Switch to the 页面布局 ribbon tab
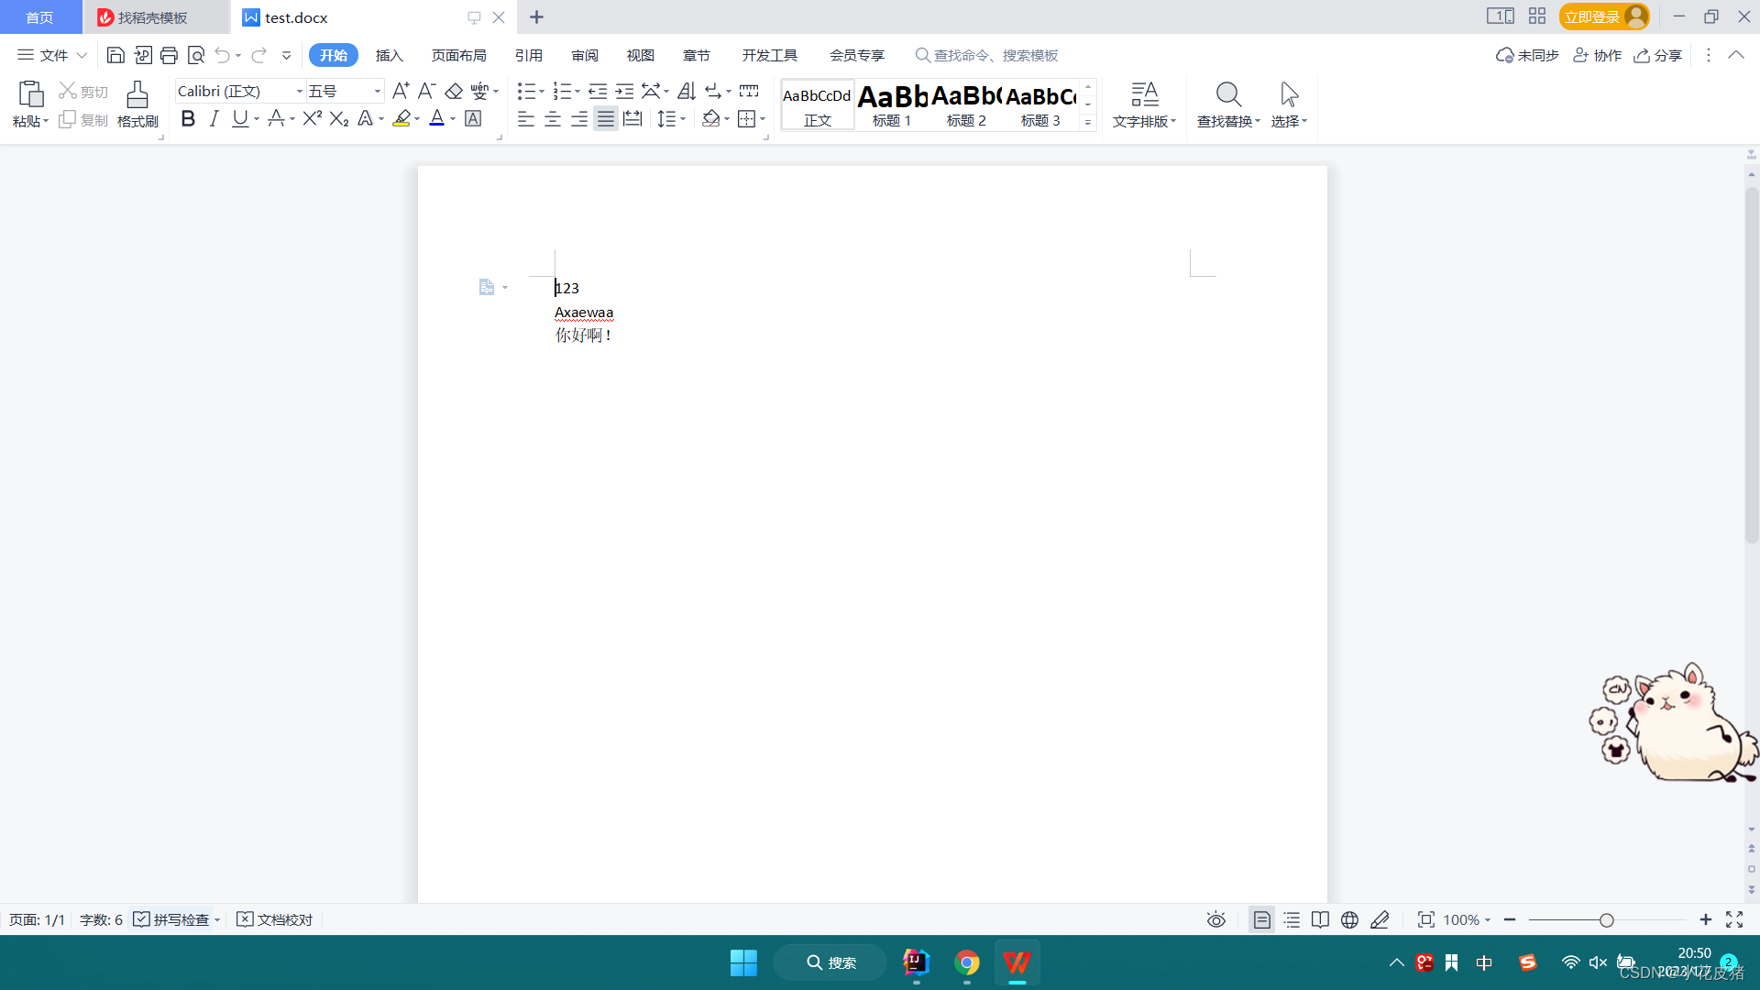The width and height of the screenshot is (1760, 990). pyautogui.click(x=458, y=56)
